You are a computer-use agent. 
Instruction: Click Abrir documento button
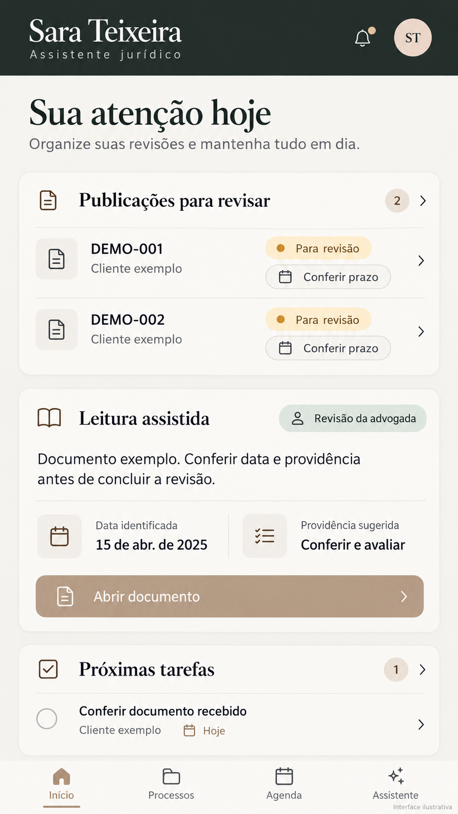[230, 596]
